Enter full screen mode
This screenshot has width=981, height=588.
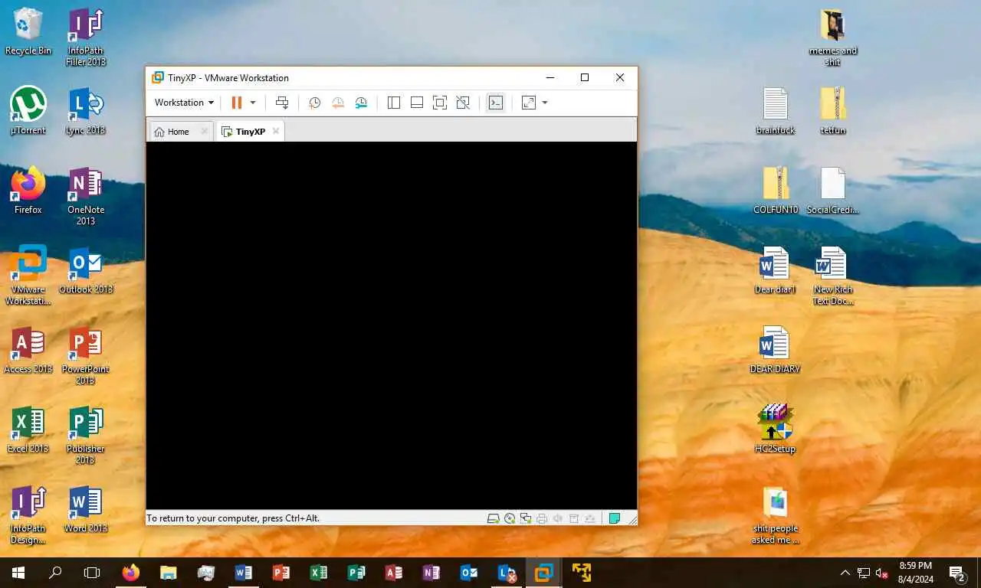coord(440,103)
